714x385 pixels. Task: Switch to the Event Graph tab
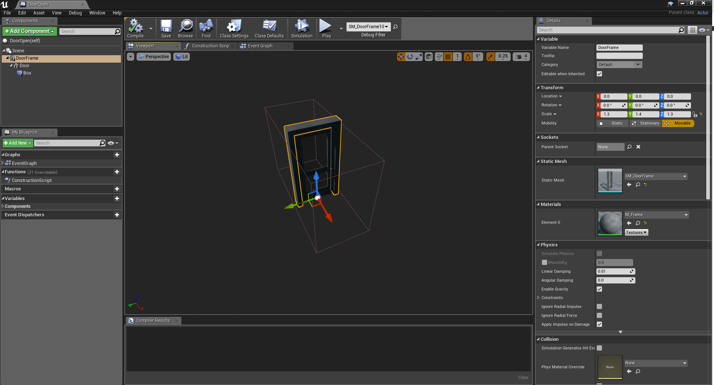[x=260, y=46]
